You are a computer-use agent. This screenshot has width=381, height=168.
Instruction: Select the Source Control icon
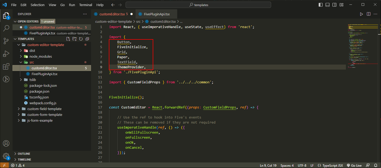(x=6, y=41)
